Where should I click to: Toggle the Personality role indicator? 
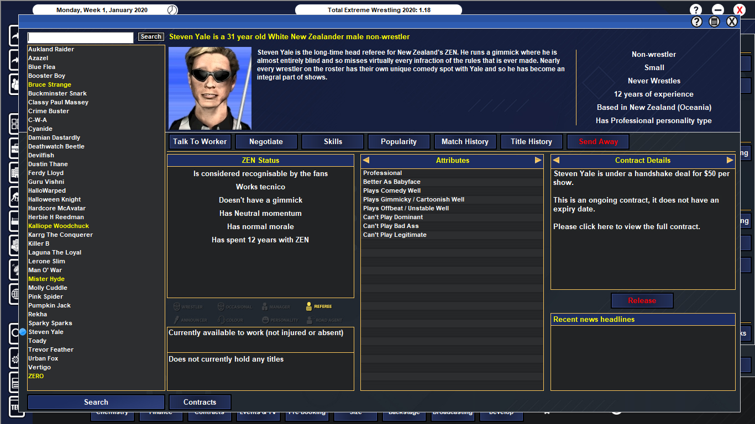point(266,320)
